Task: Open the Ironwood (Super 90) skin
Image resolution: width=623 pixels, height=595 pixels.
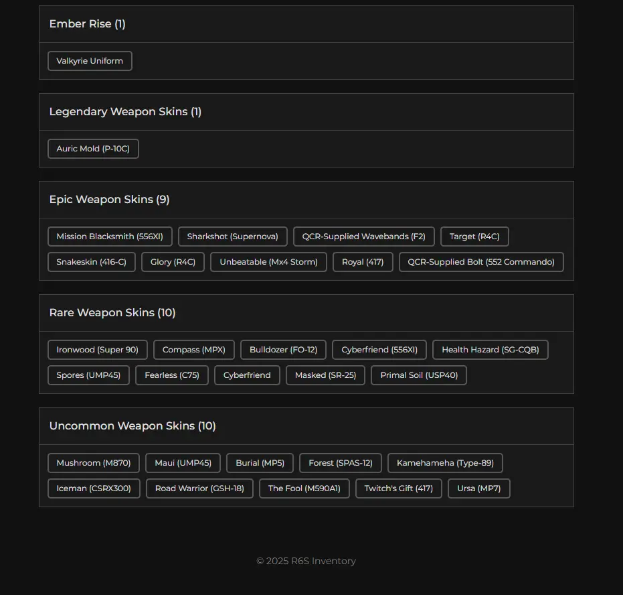Action: click(97, 350)
